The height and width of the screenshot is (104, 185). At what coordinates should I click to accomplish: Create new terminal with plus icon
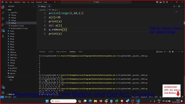point(165,52)
